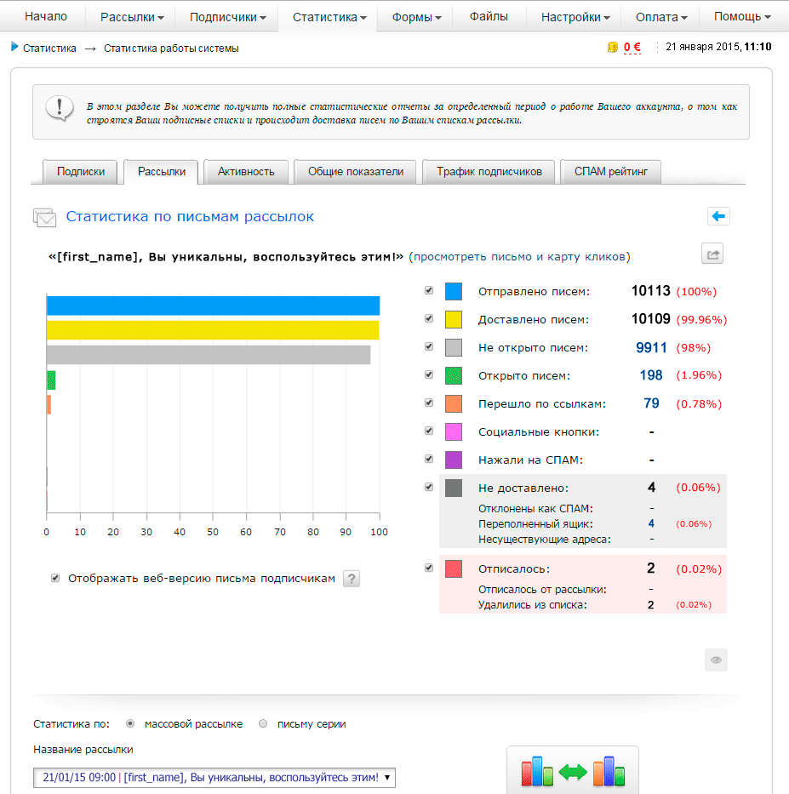Viewport: 789px width, 794px height.
Task: Open the 'Название рассылки' dropdown
Action: click(214, 777)
